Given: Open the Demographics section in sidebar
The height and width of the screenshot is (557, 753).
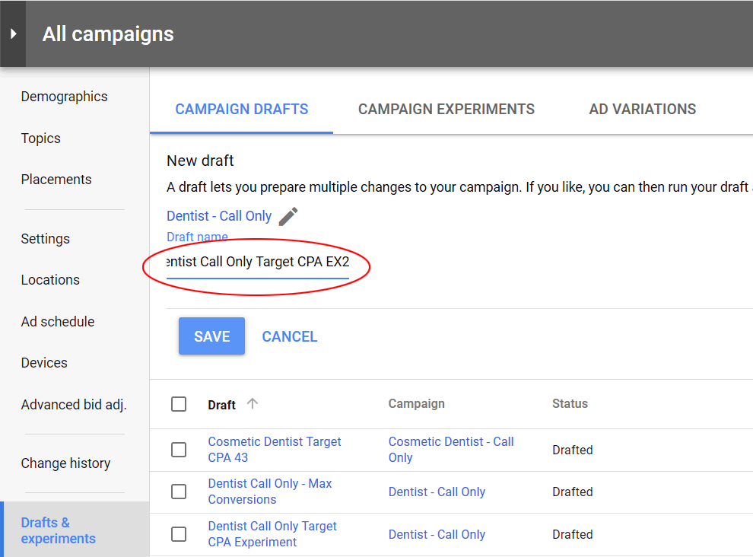Looking at the screenshot, I should pyautogui.click(x=64, y=97).
